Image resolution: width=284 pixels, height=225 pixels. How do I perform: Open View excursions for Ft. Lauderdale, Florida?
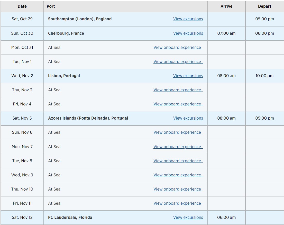click(x=188, y=217)
